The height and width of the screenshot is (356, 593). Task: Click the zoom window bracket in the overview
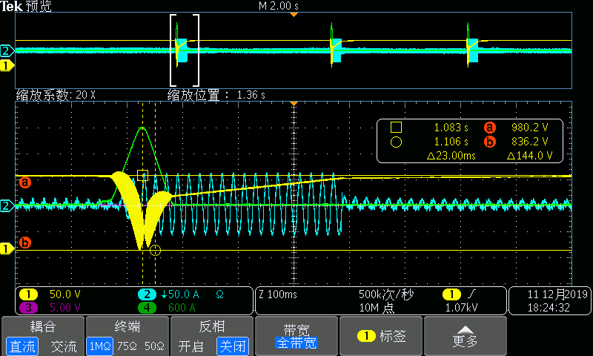coord(185,50)
